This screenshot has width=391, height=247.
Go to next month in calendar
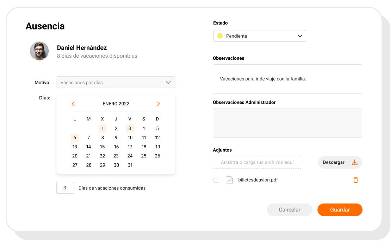point(159,104)
